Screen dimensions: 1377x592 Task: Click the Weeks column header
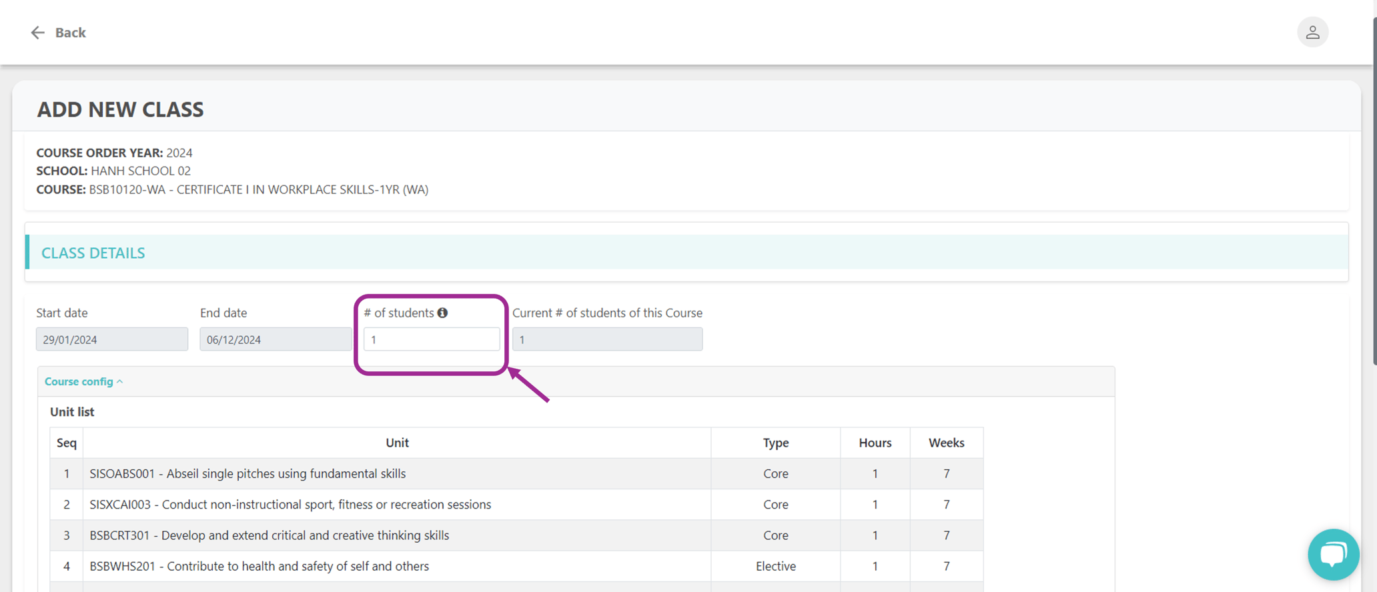[946, 443]
